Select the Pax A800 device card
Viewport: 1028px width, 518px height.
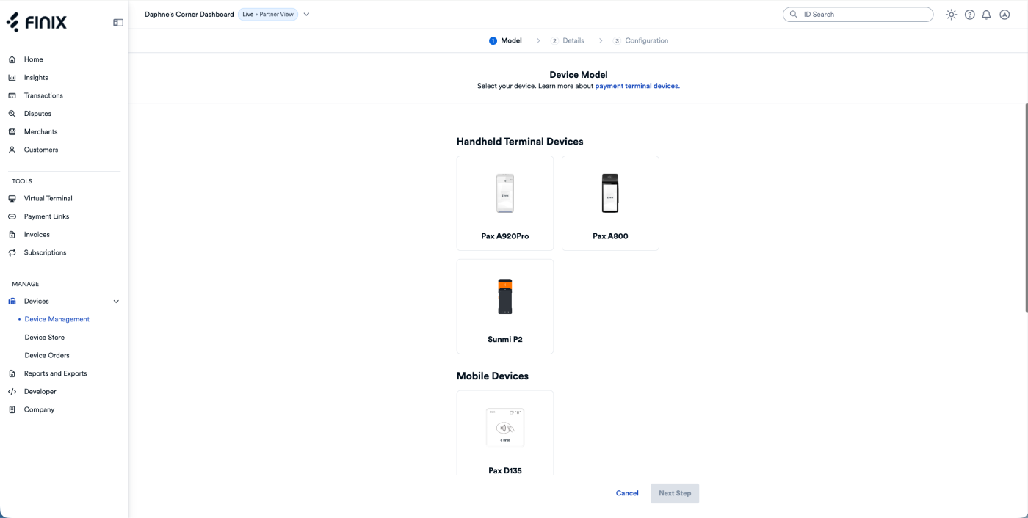(610, 203)
